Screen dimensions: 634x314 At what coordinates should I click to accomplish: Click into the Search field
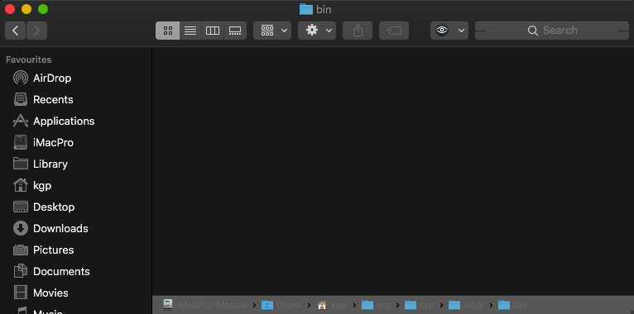click(x=552, y=31)
